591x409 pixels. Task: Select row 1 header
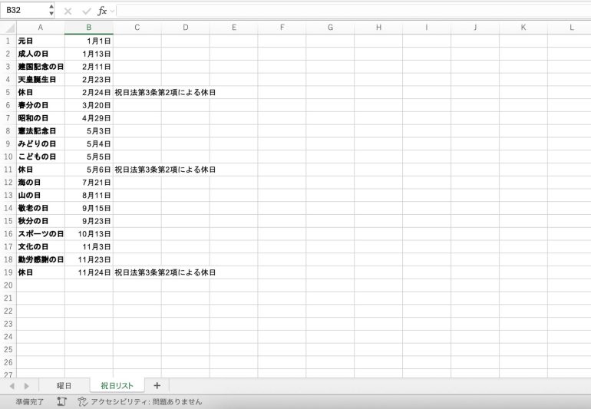click(8, 41)
